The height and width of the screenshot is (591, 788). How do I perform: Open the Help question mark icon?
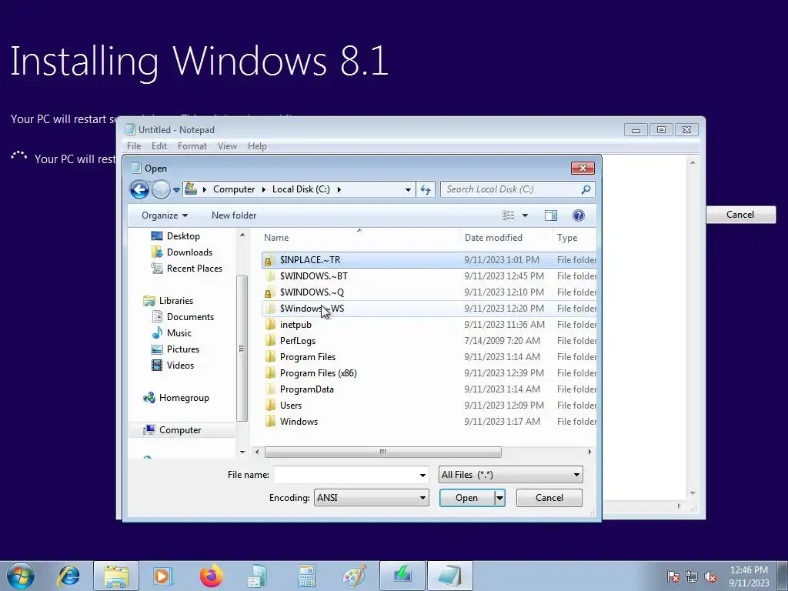(x=579, y=215)
